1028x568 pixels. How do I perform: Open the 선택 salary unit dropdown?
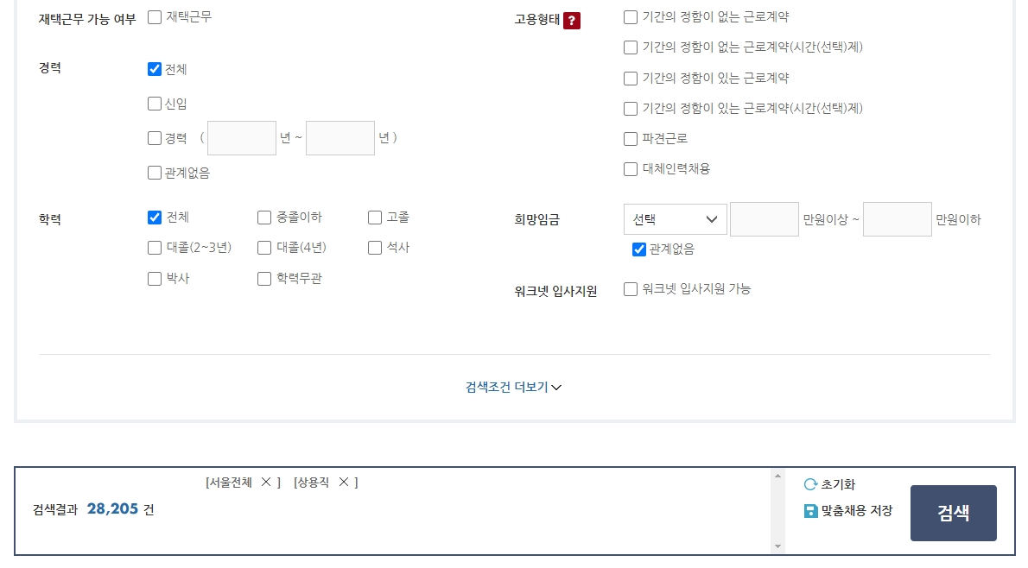pyautogui.click(x=675, y=219)
